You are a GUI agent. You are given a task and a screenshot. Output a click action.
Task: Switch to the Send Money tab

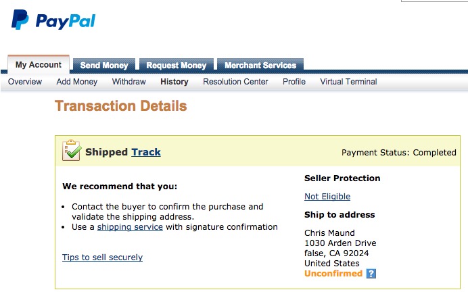(104, 66)
